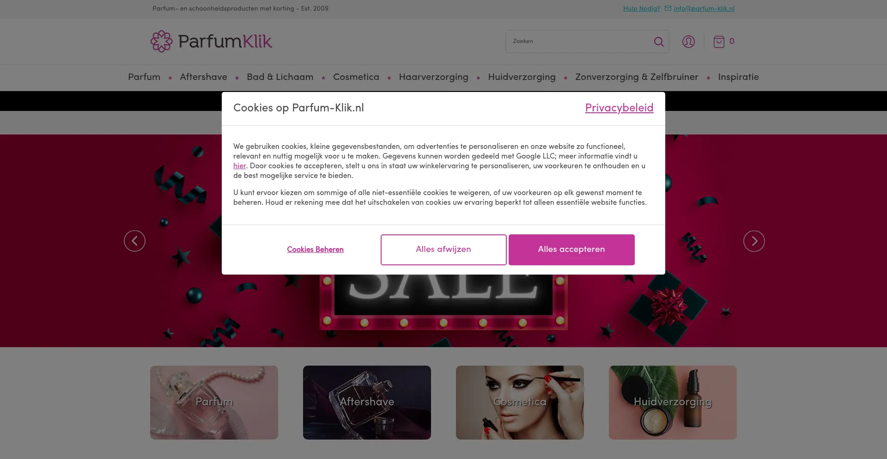Click the envelope email icon

pos(668,8)
